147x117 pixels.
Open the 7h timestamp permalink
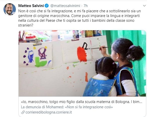click(x=85, y=6)
